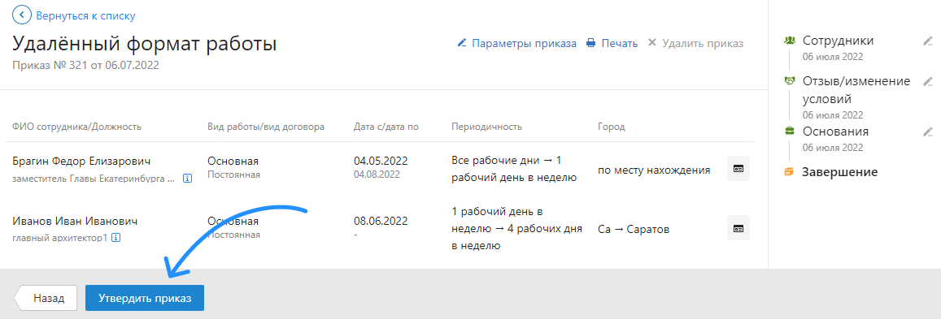This screenshot has width=941, height=319.
Task: Open the 'Вернуться к списку' link
Action: (x=85, y=15)
